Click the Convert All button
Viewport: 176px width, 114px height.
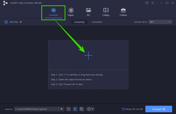click(x=159, y=109)
